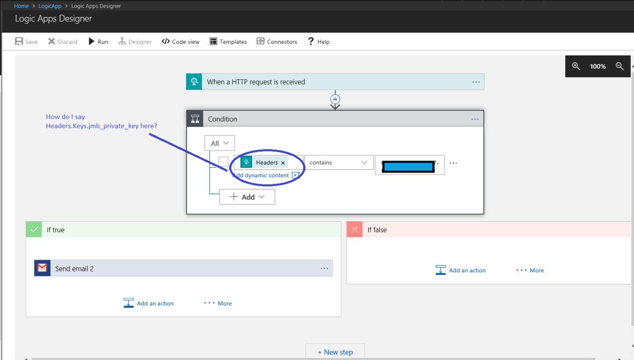Open the condition row ellipsis menu
Image resolution: width=634 pixels, height=360 pixels.
pos(453,163)
